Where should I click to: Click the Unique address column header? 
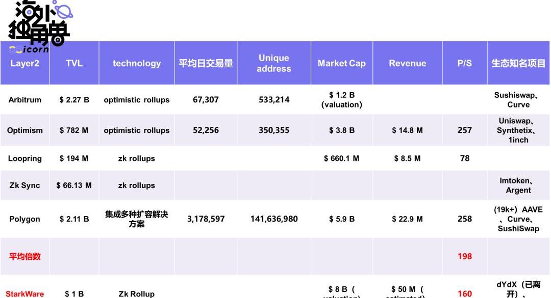tap(273, 63)
